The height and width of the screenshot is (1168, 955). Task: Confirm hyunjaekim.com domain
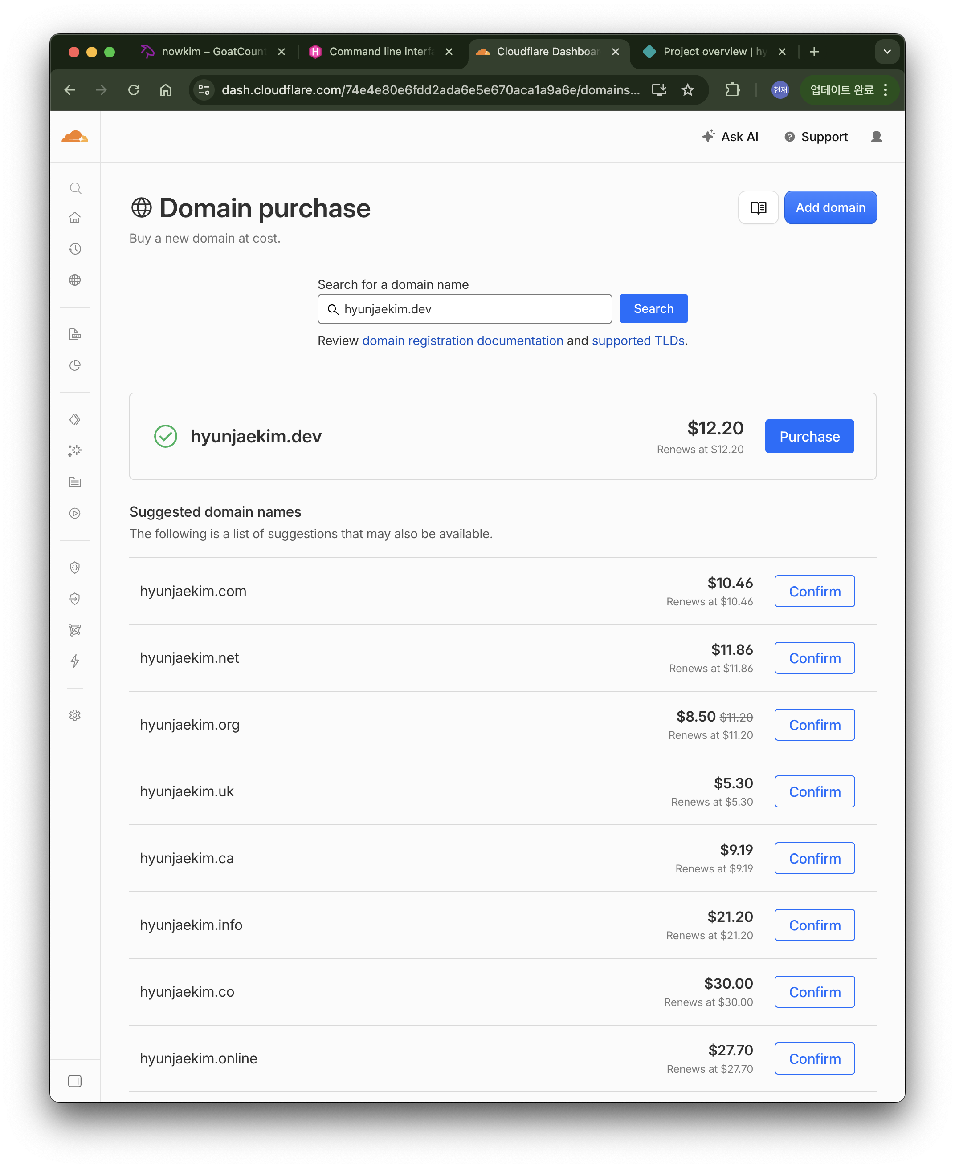(814, 592)
